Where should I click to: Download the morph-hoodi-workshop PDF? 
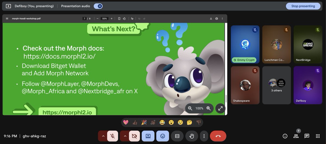pos(211,19)
